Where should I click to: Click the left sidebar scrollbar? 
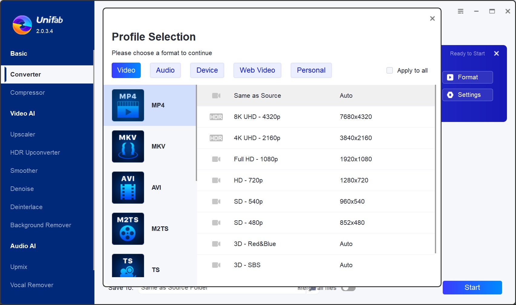click(x=94, y=160)
